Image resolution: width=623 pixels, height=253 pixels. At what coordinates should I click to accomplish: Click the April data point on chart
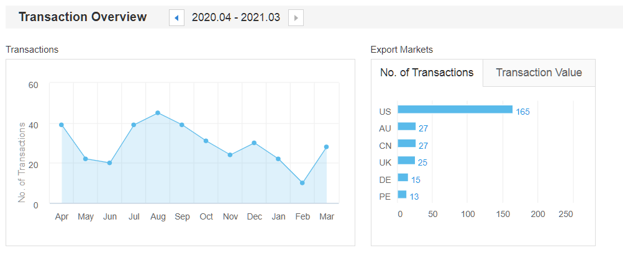(x=61, y=125)
